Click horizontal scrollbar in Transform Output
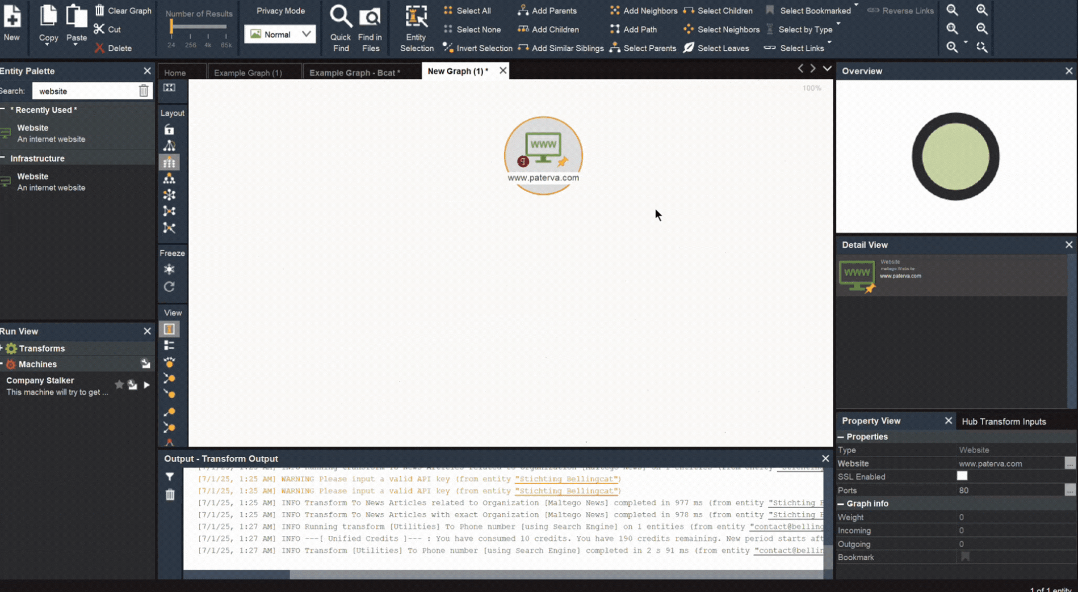This screenshot has height=592, width=1078. tap(503, 574)
